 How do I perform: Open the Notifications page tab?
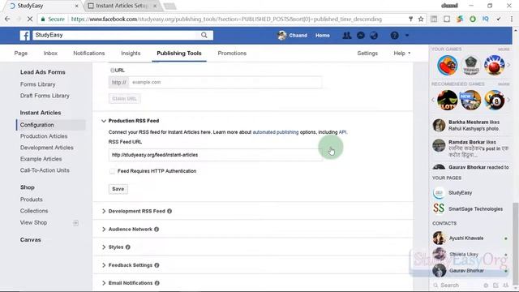click(88, 53)
